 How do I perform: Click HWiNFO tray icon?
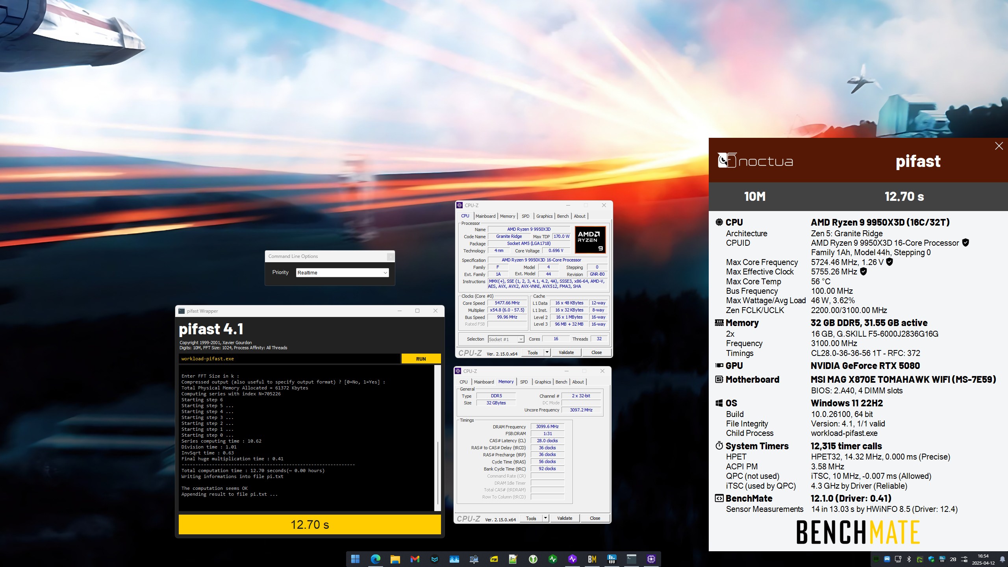(942, 559)
